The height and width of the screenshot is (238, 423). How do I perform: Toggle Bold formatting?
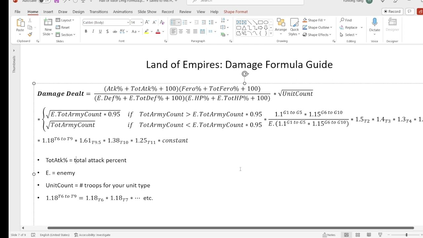(x=86, y=31)
